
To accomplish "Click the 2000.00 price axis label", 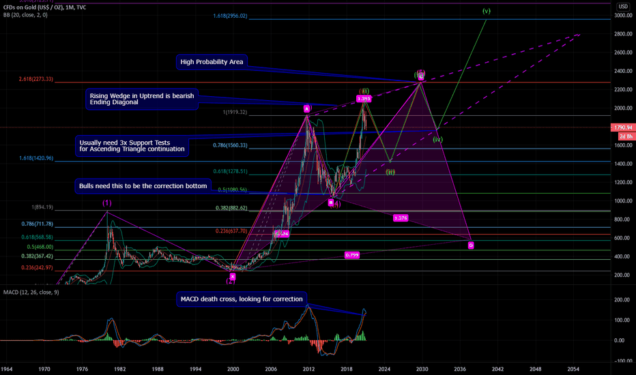I will [x=623, y=108].
